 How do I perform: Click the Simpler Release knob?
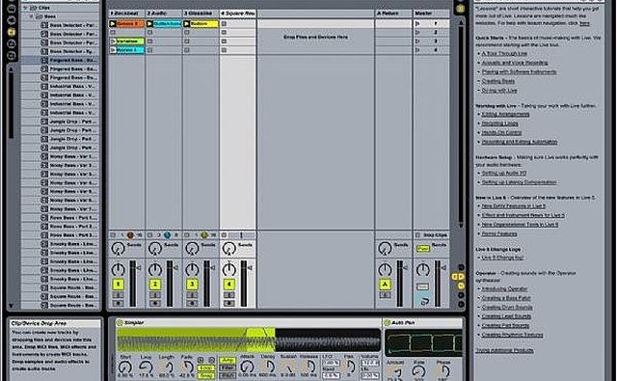tap(308, 367)
